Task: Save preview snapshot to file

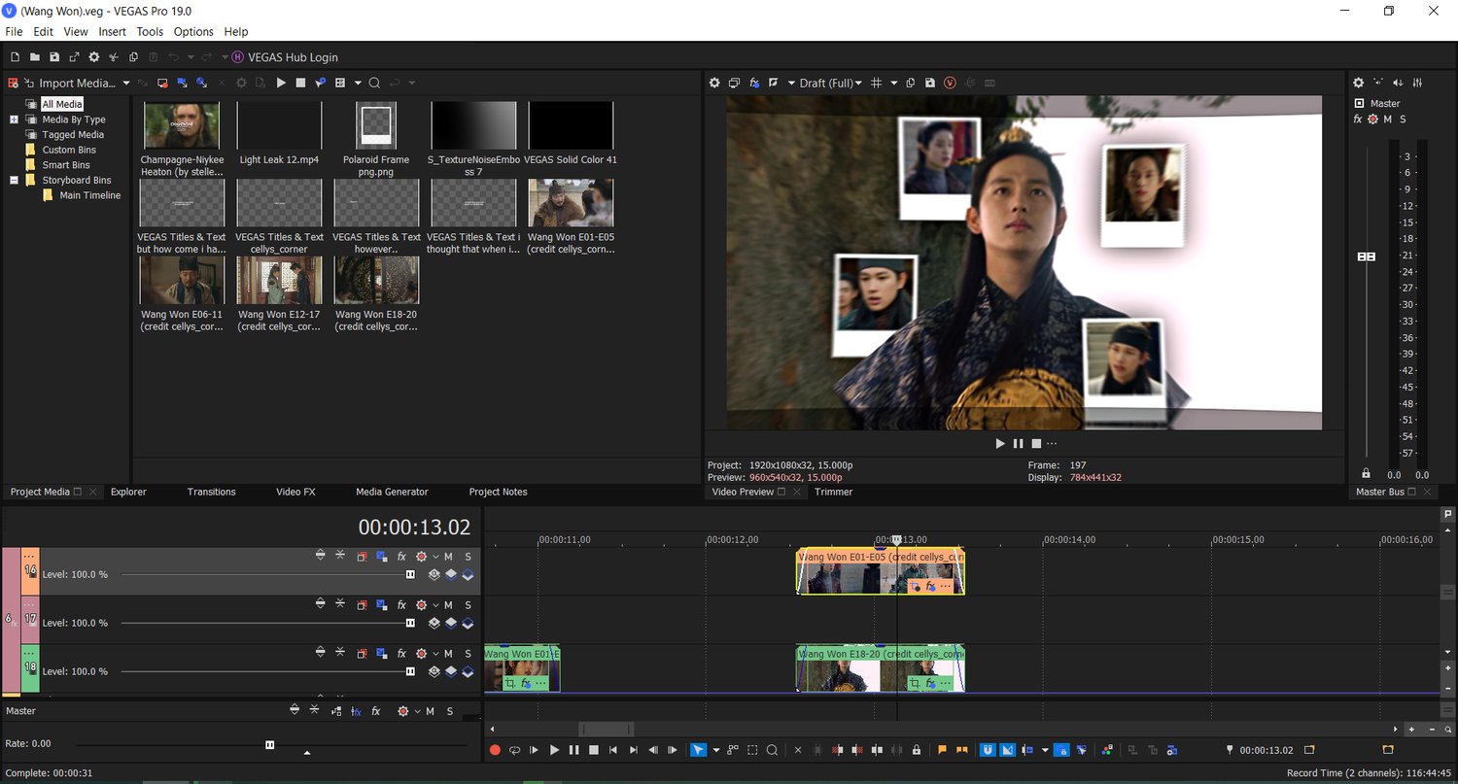Action: (x=930, y=84)
